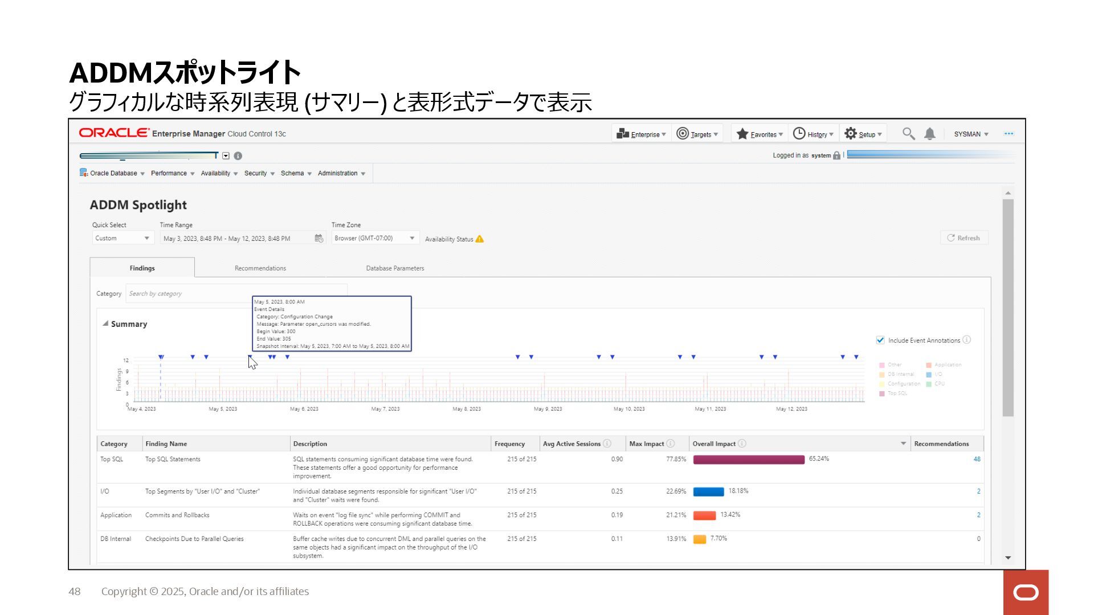1094x615 pixels.
Task: Click the Oracle Enterprise Manager logo
Action: 182,133
